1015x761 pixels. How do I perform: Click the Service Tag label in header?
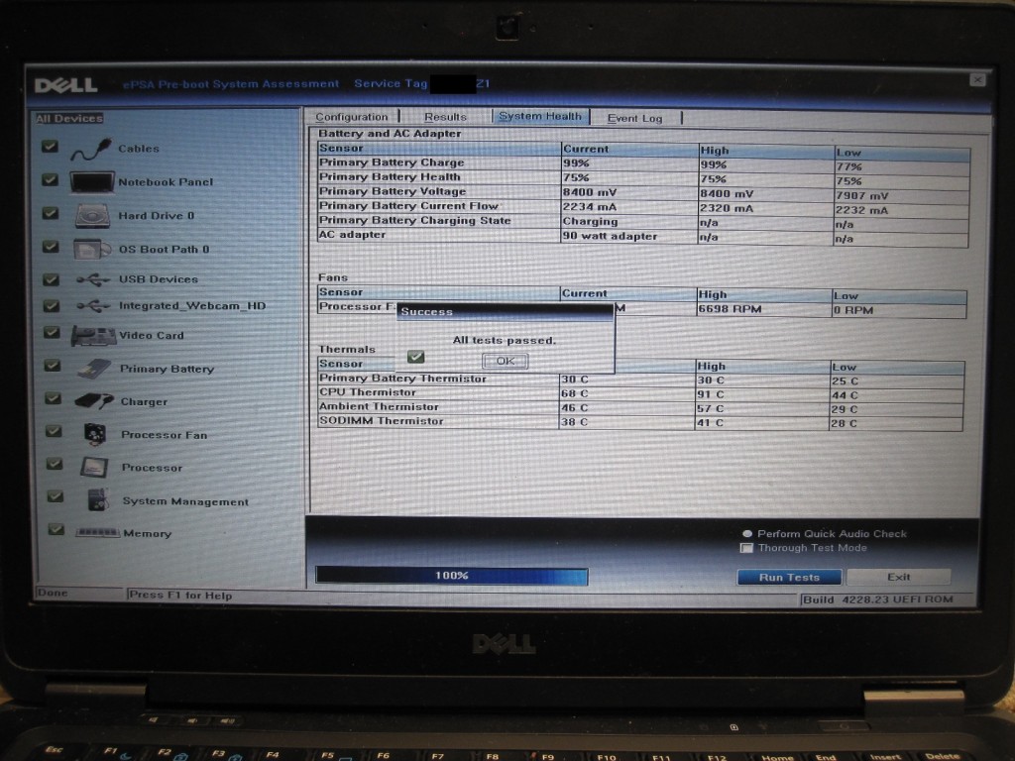[391, 83]
